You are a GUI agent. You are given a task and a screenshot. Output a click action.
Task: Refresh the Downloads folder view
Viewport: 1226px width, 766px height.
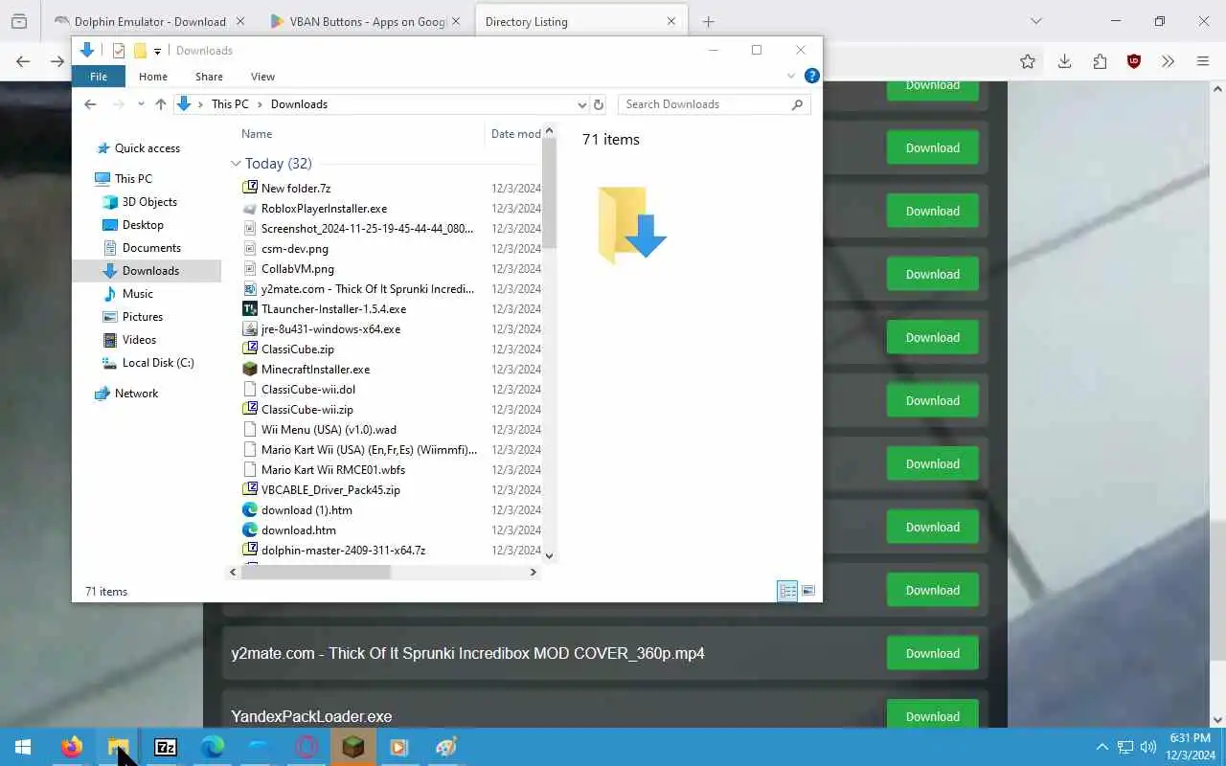599,104
